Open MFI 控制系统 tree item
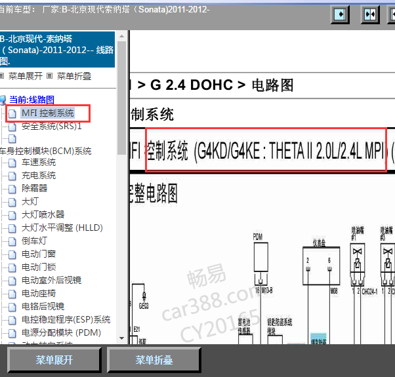The width and height of the screenshot is (395, 377). coord(48,113)
